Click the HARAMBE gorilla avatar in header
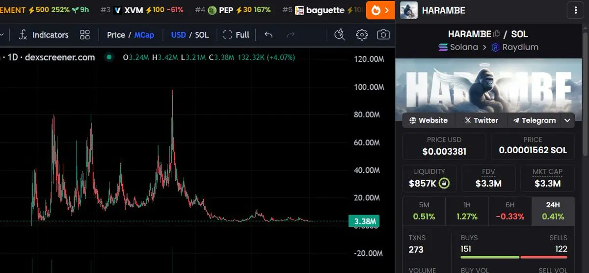The image size is (589, 273). 409,10
